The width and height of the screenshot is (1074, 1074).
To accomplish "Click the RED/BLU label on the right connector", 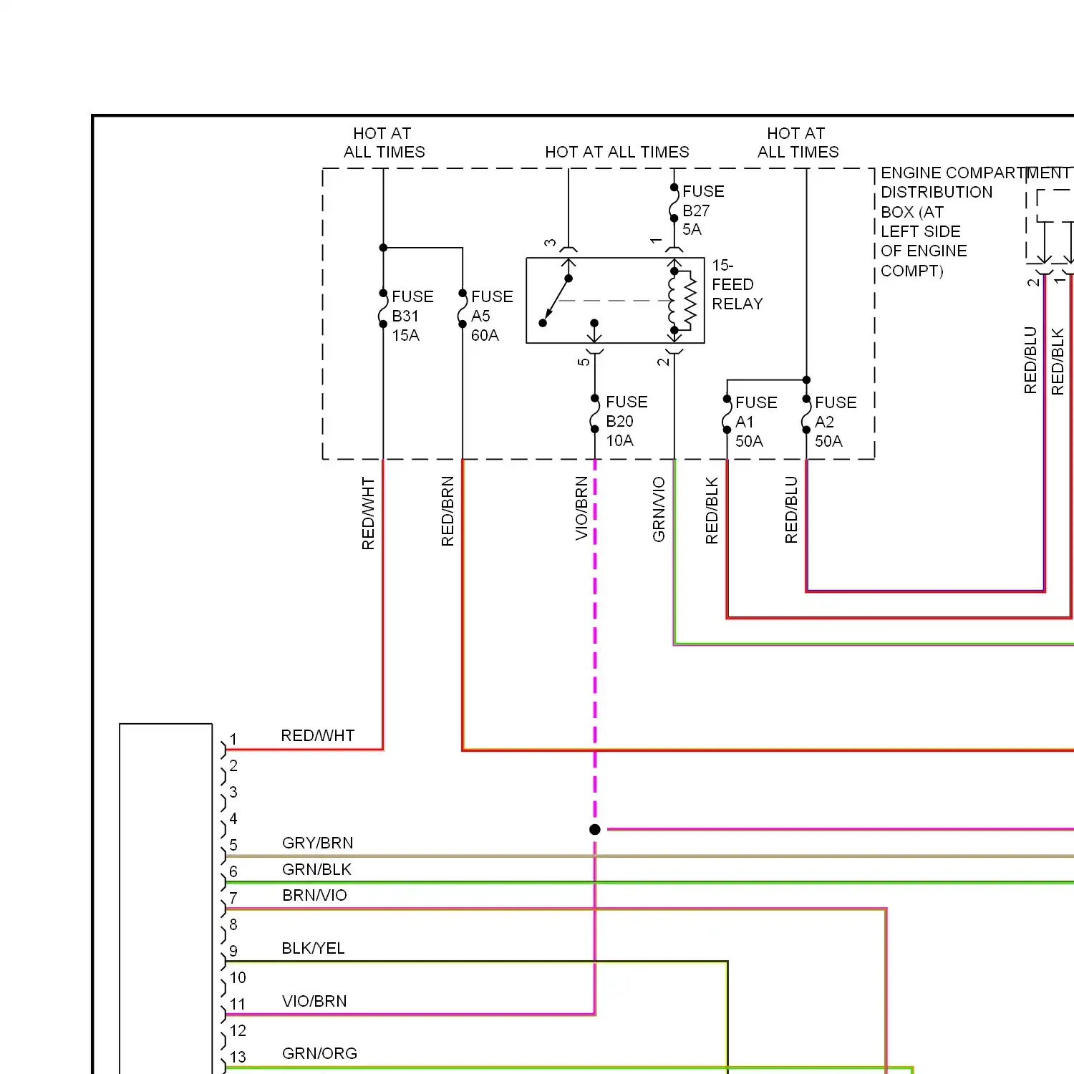I will point(1030,360).
